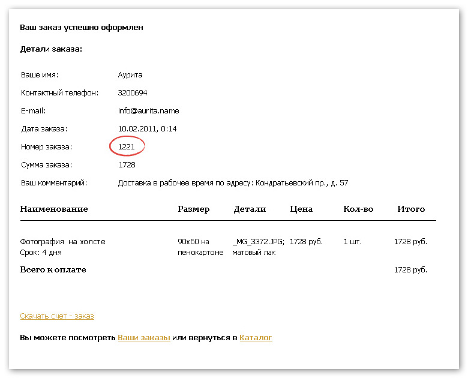The image size is (468, 378).
Task: Click the 'Ваше имя:' label
Action: (40, 75)
